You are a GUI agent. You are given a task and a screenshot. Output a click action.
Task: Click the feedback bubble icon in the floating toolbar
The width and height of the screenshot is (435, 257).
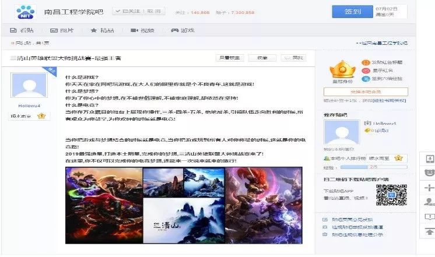point(430,217)
